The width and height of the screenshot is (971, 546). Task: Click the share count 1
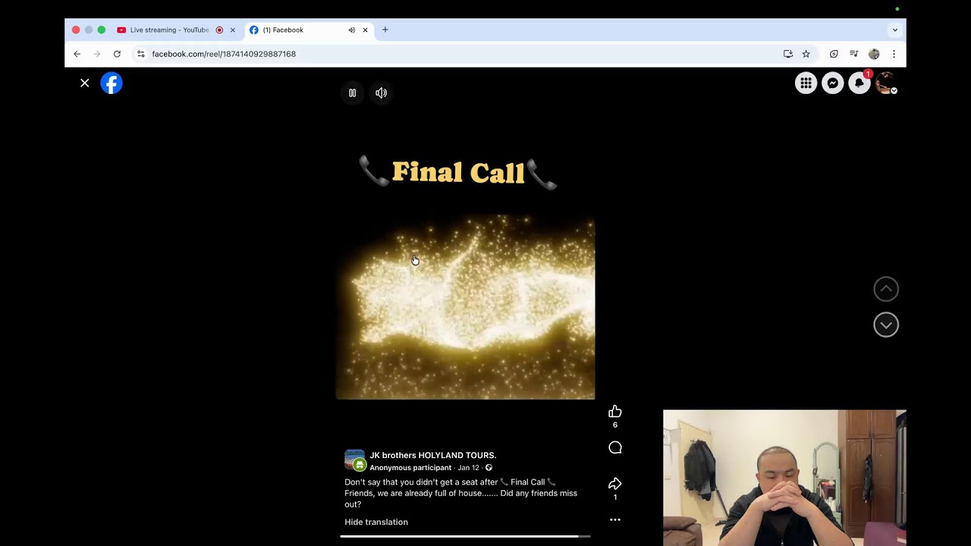click(x=615, y=497)
